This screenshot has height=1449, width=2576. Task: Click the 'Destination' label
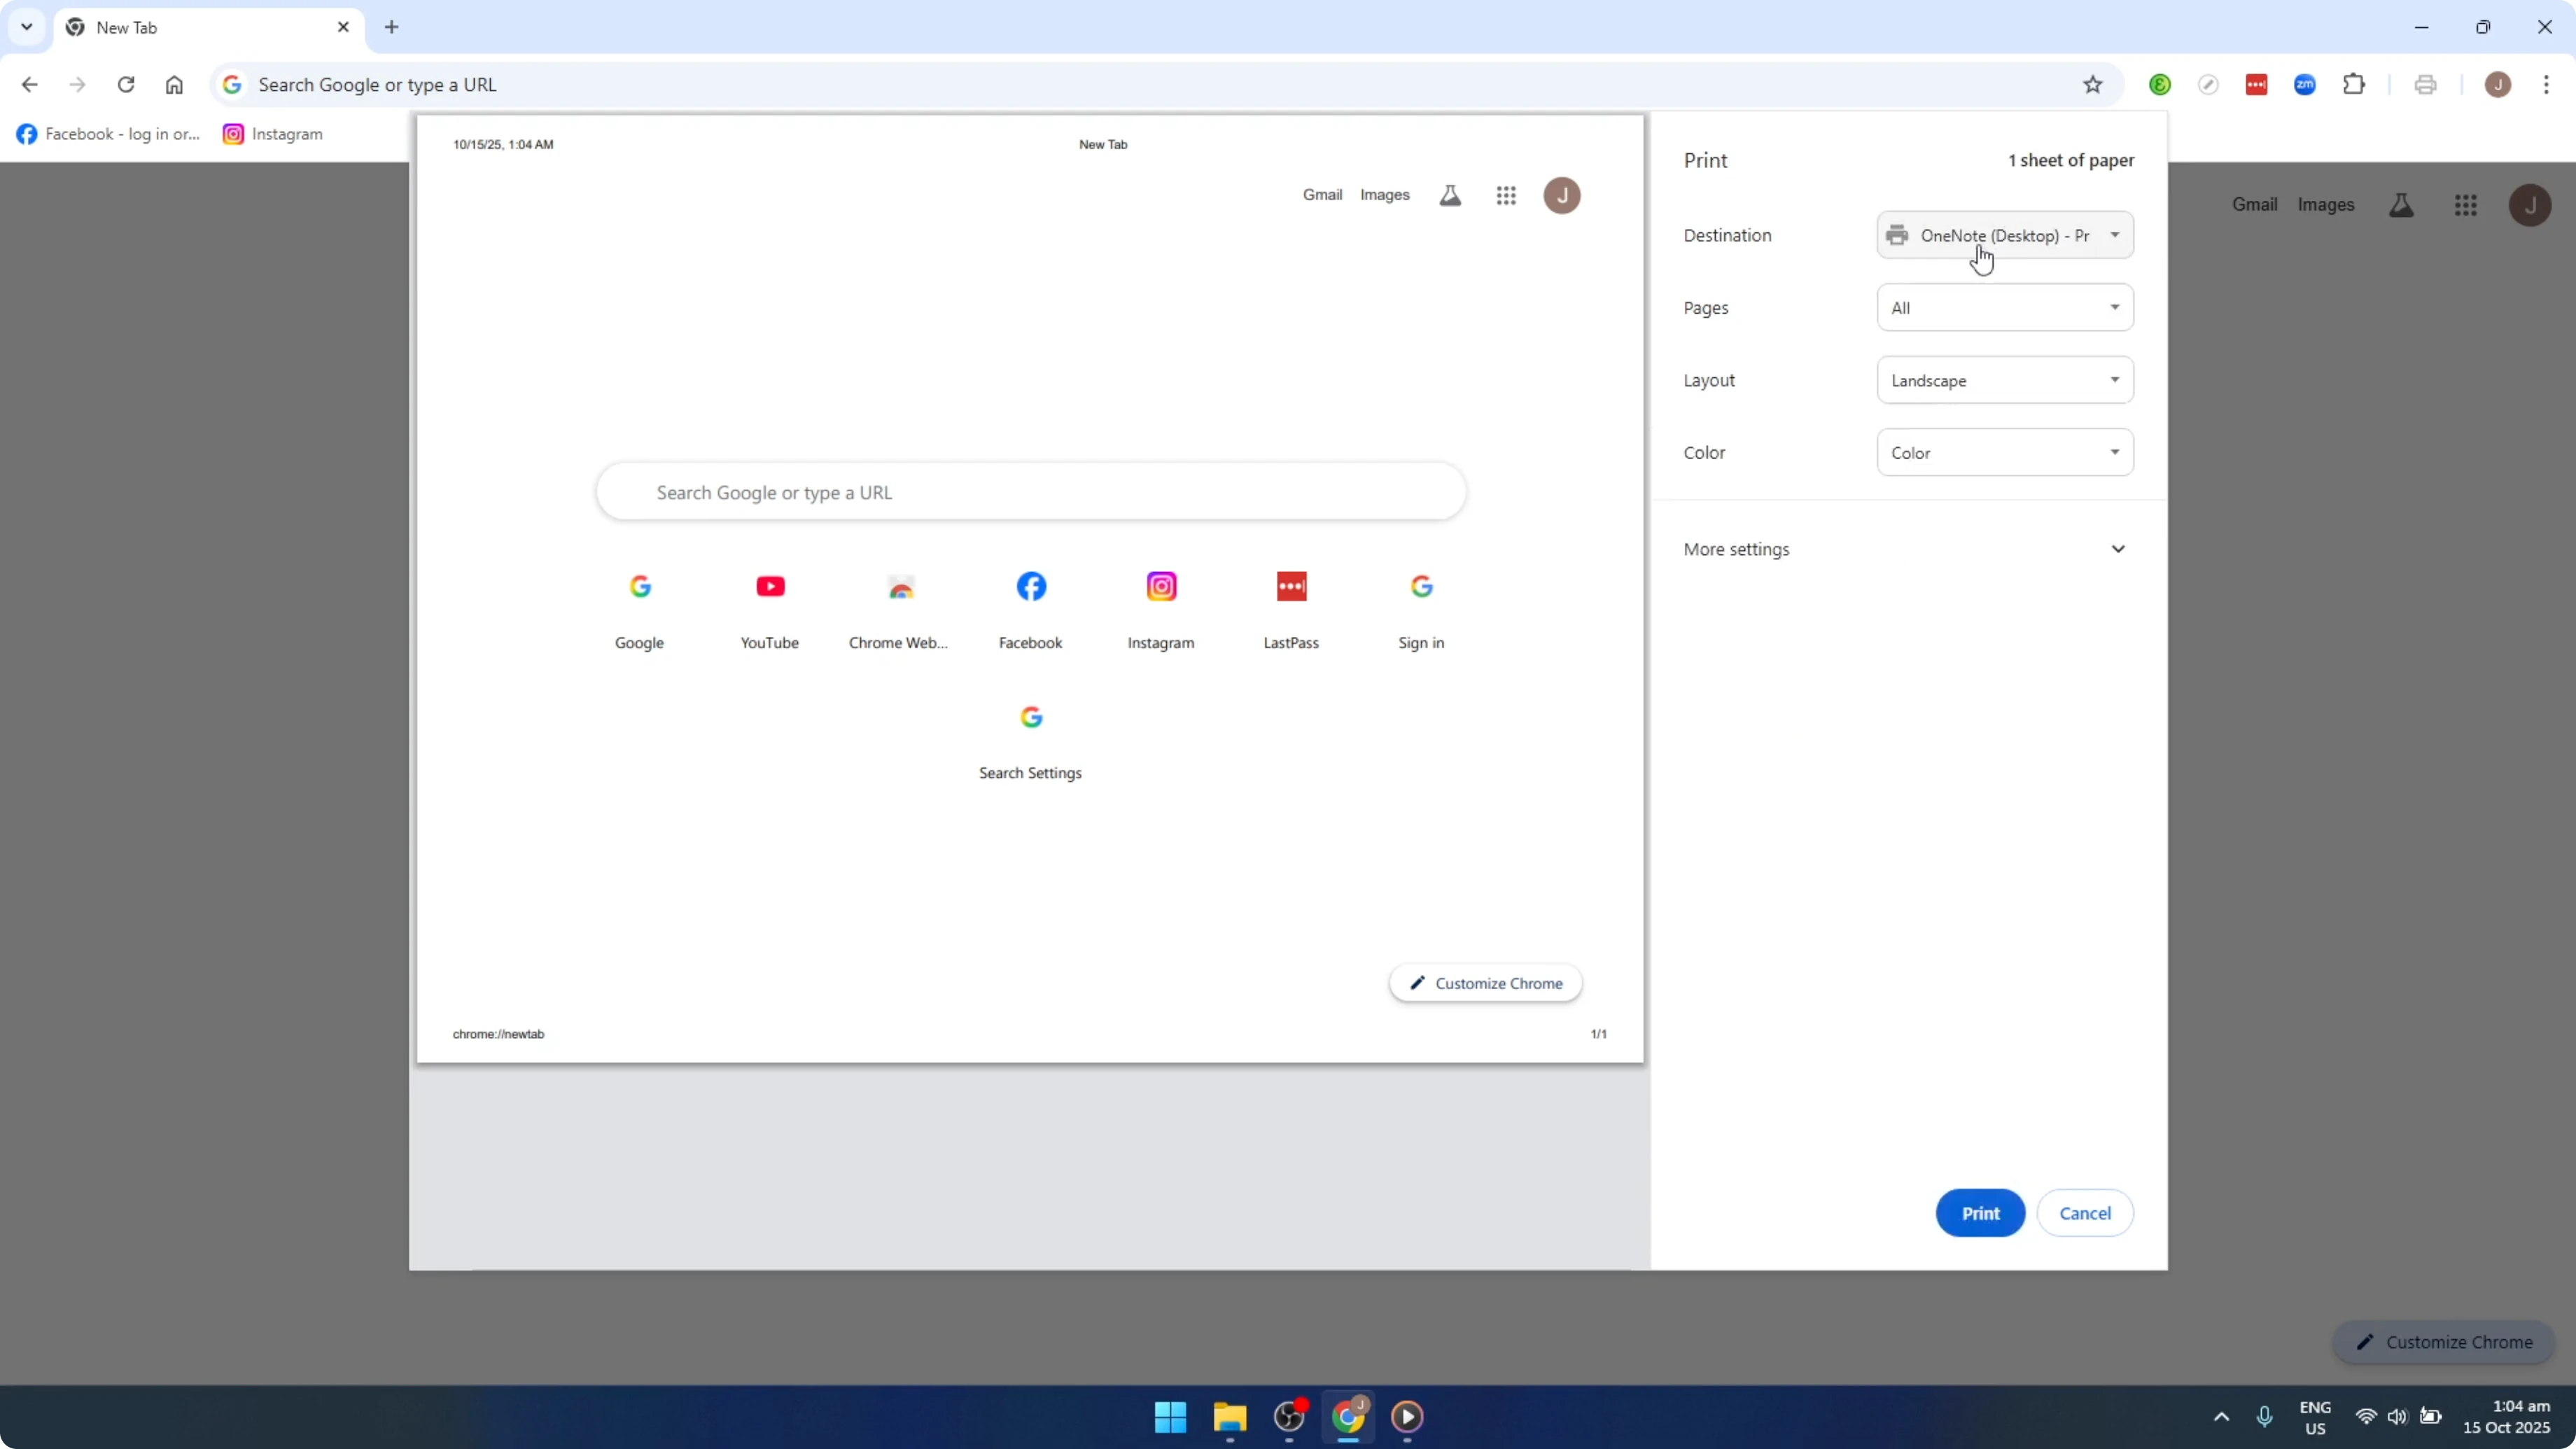(x=1727, y=235)
